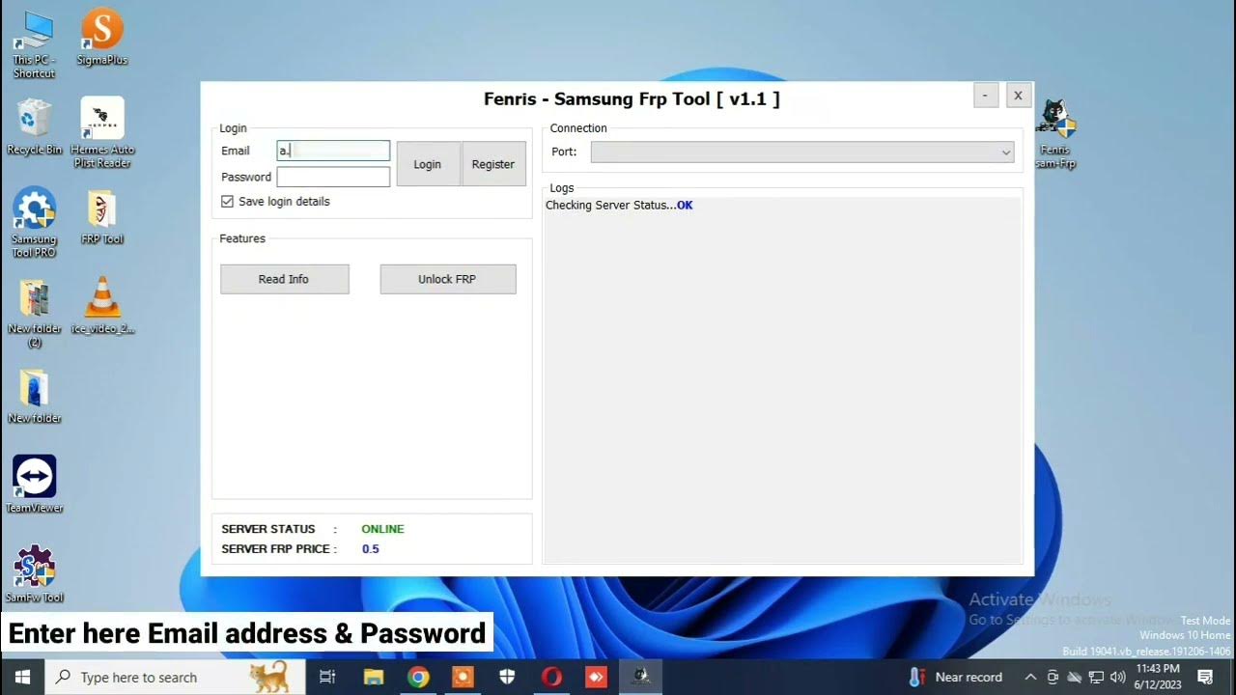Launch SamFw Tool shortcut
The width and height of the screenshot is (1236, 695).
34,573
